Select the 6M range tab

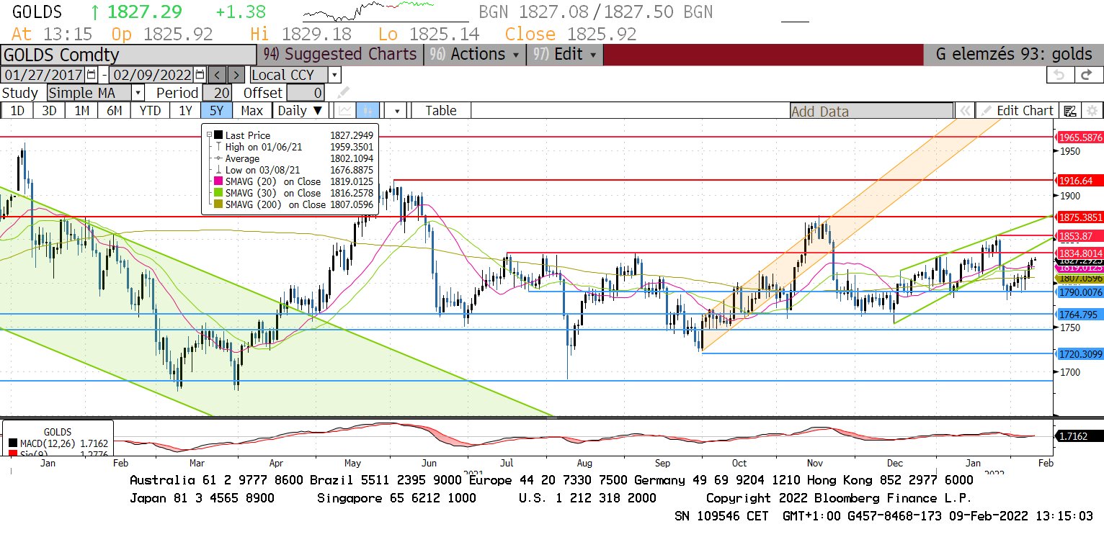click(114, 110)
